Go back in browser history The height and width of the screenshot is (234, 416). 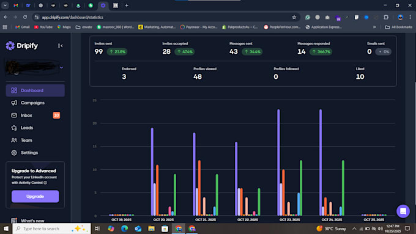(6, 17)
